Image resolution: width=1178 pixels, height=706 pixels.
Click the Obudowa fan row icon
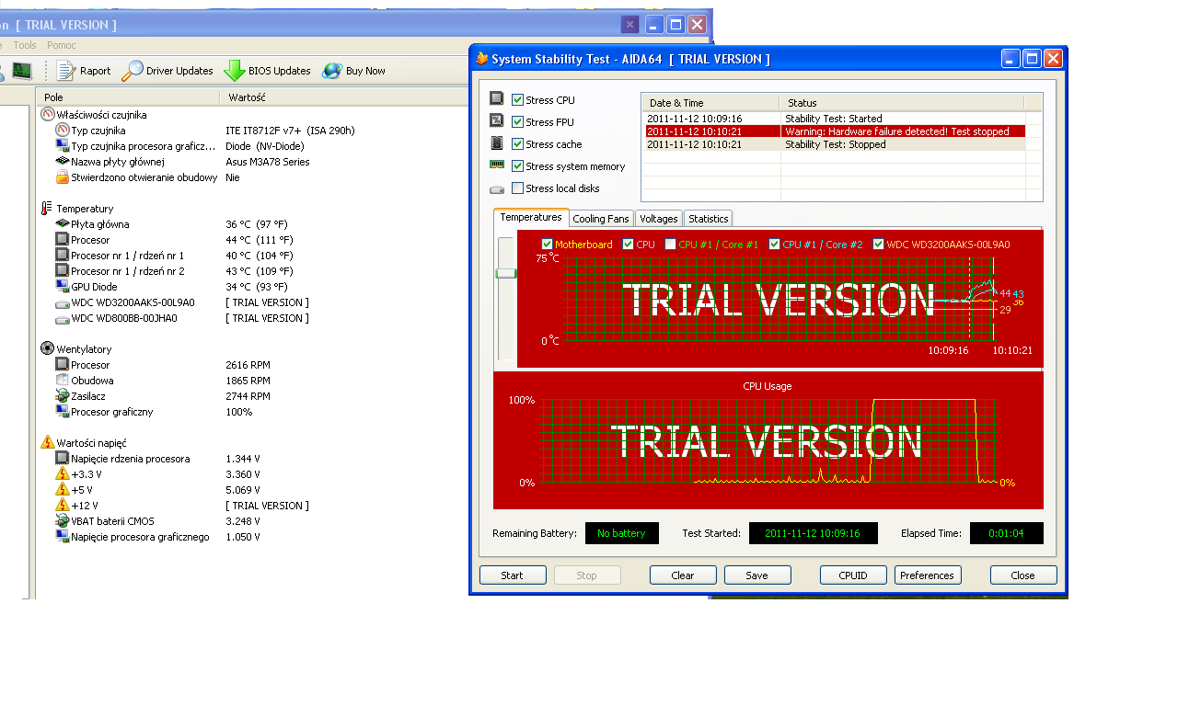pos(63,381)
